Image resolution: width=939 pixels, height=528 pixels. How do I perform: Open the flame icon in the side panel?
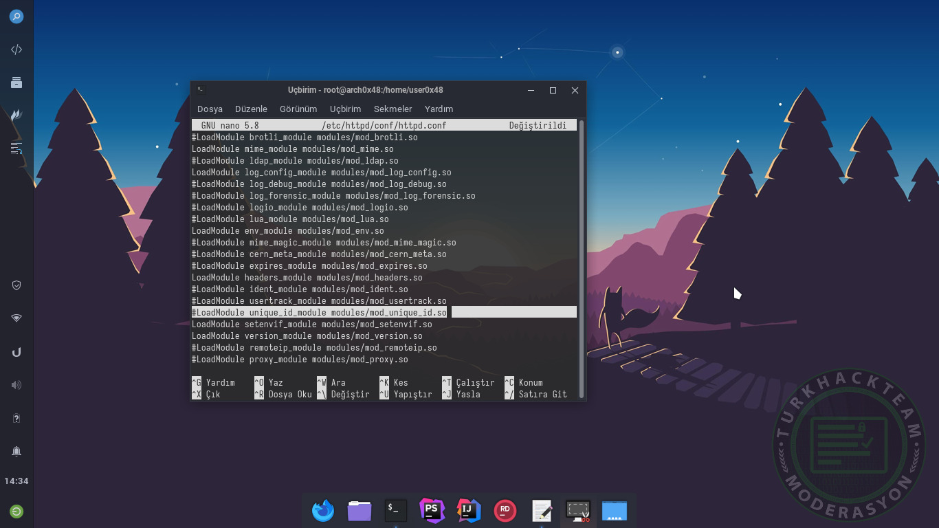click(16, 115)
